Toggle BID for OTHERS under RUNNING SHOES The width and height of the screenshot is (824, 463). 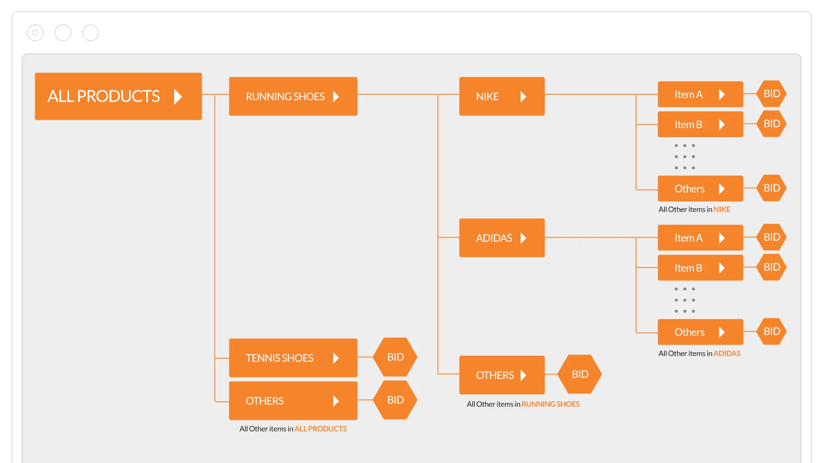click(580, 374)
